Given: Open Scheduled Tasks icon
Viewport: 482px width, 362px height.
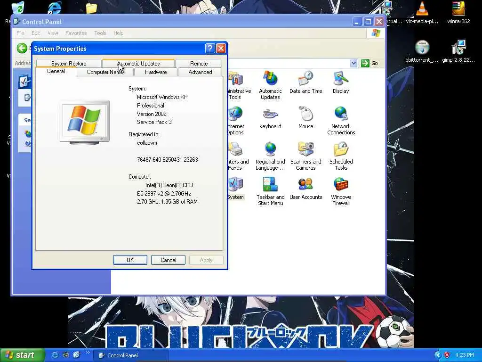Looking at the screenshot, I should click(341, 156).
